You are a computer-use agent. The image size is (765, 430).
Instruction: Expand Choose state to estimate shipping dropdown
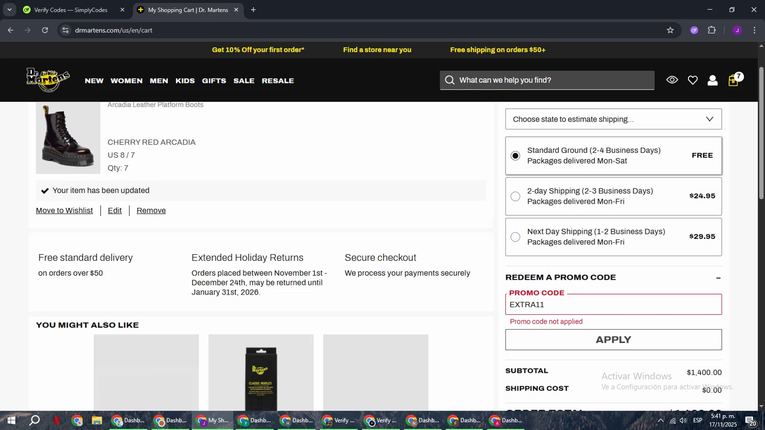pyautogui.click(x=614, y=119)
